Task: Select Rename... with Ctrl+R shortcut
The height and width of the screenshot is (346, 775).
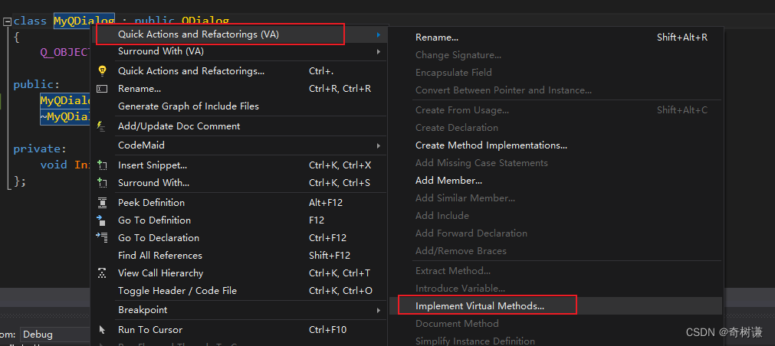Action: tap(238, 89)
